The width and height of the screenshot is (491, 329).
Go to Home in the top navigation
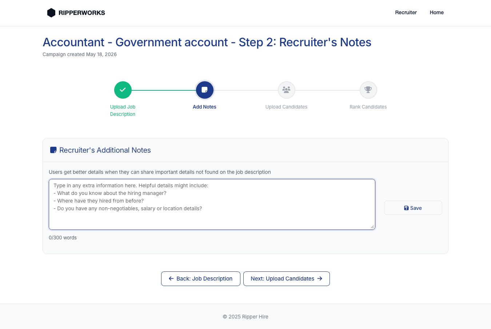tap(437, 12)
